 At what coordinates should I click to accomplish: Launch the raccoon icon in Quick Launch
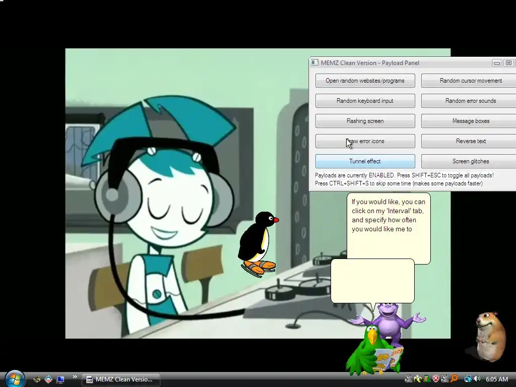coord(36,379)
